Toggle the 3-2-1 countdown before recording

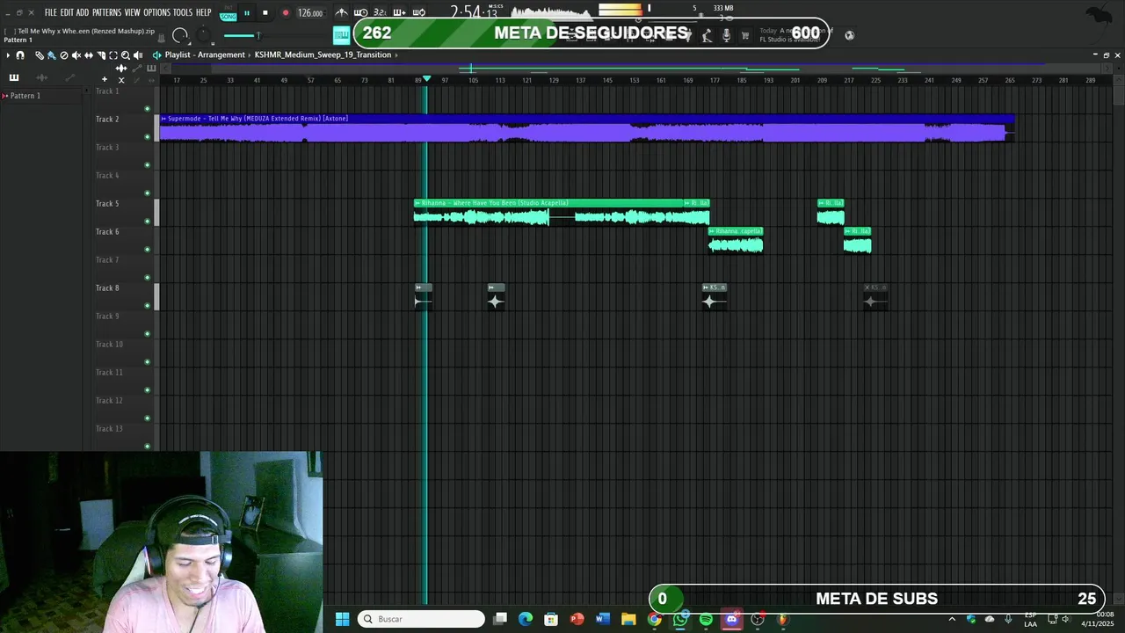click(380, 12)
